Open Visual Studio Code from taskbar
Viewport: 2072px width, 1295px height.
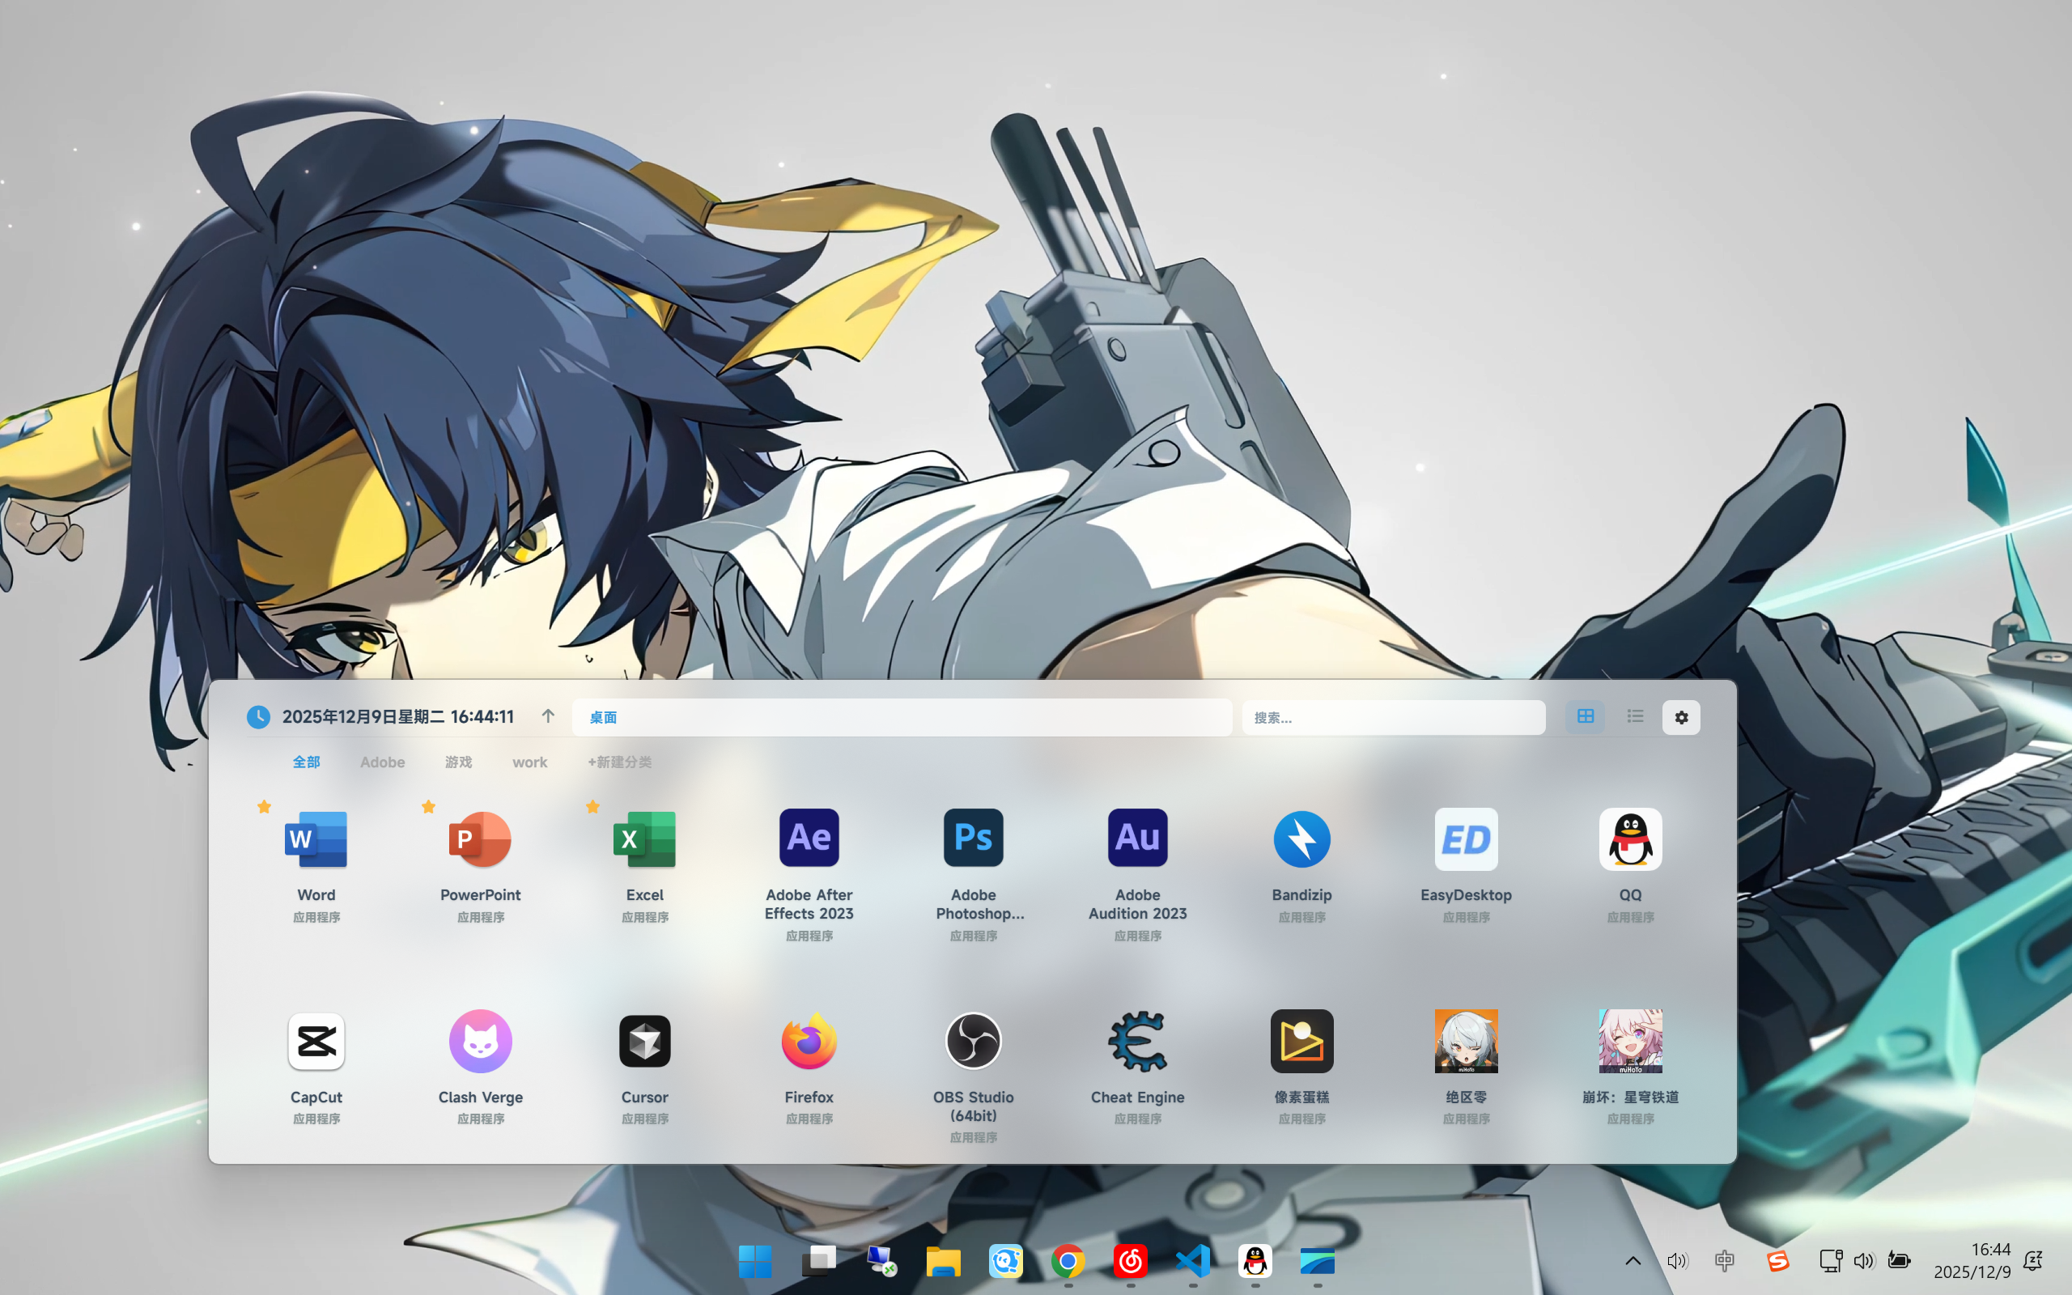pyautogui.click(x=1194, y=1261)
